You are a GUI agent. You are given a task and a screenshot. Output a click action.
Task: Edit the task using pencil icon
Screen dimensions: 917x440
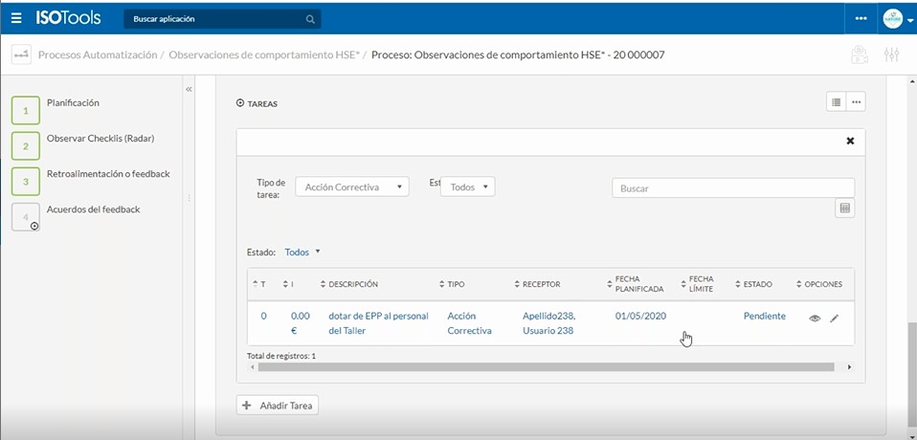tap(834, 318)
